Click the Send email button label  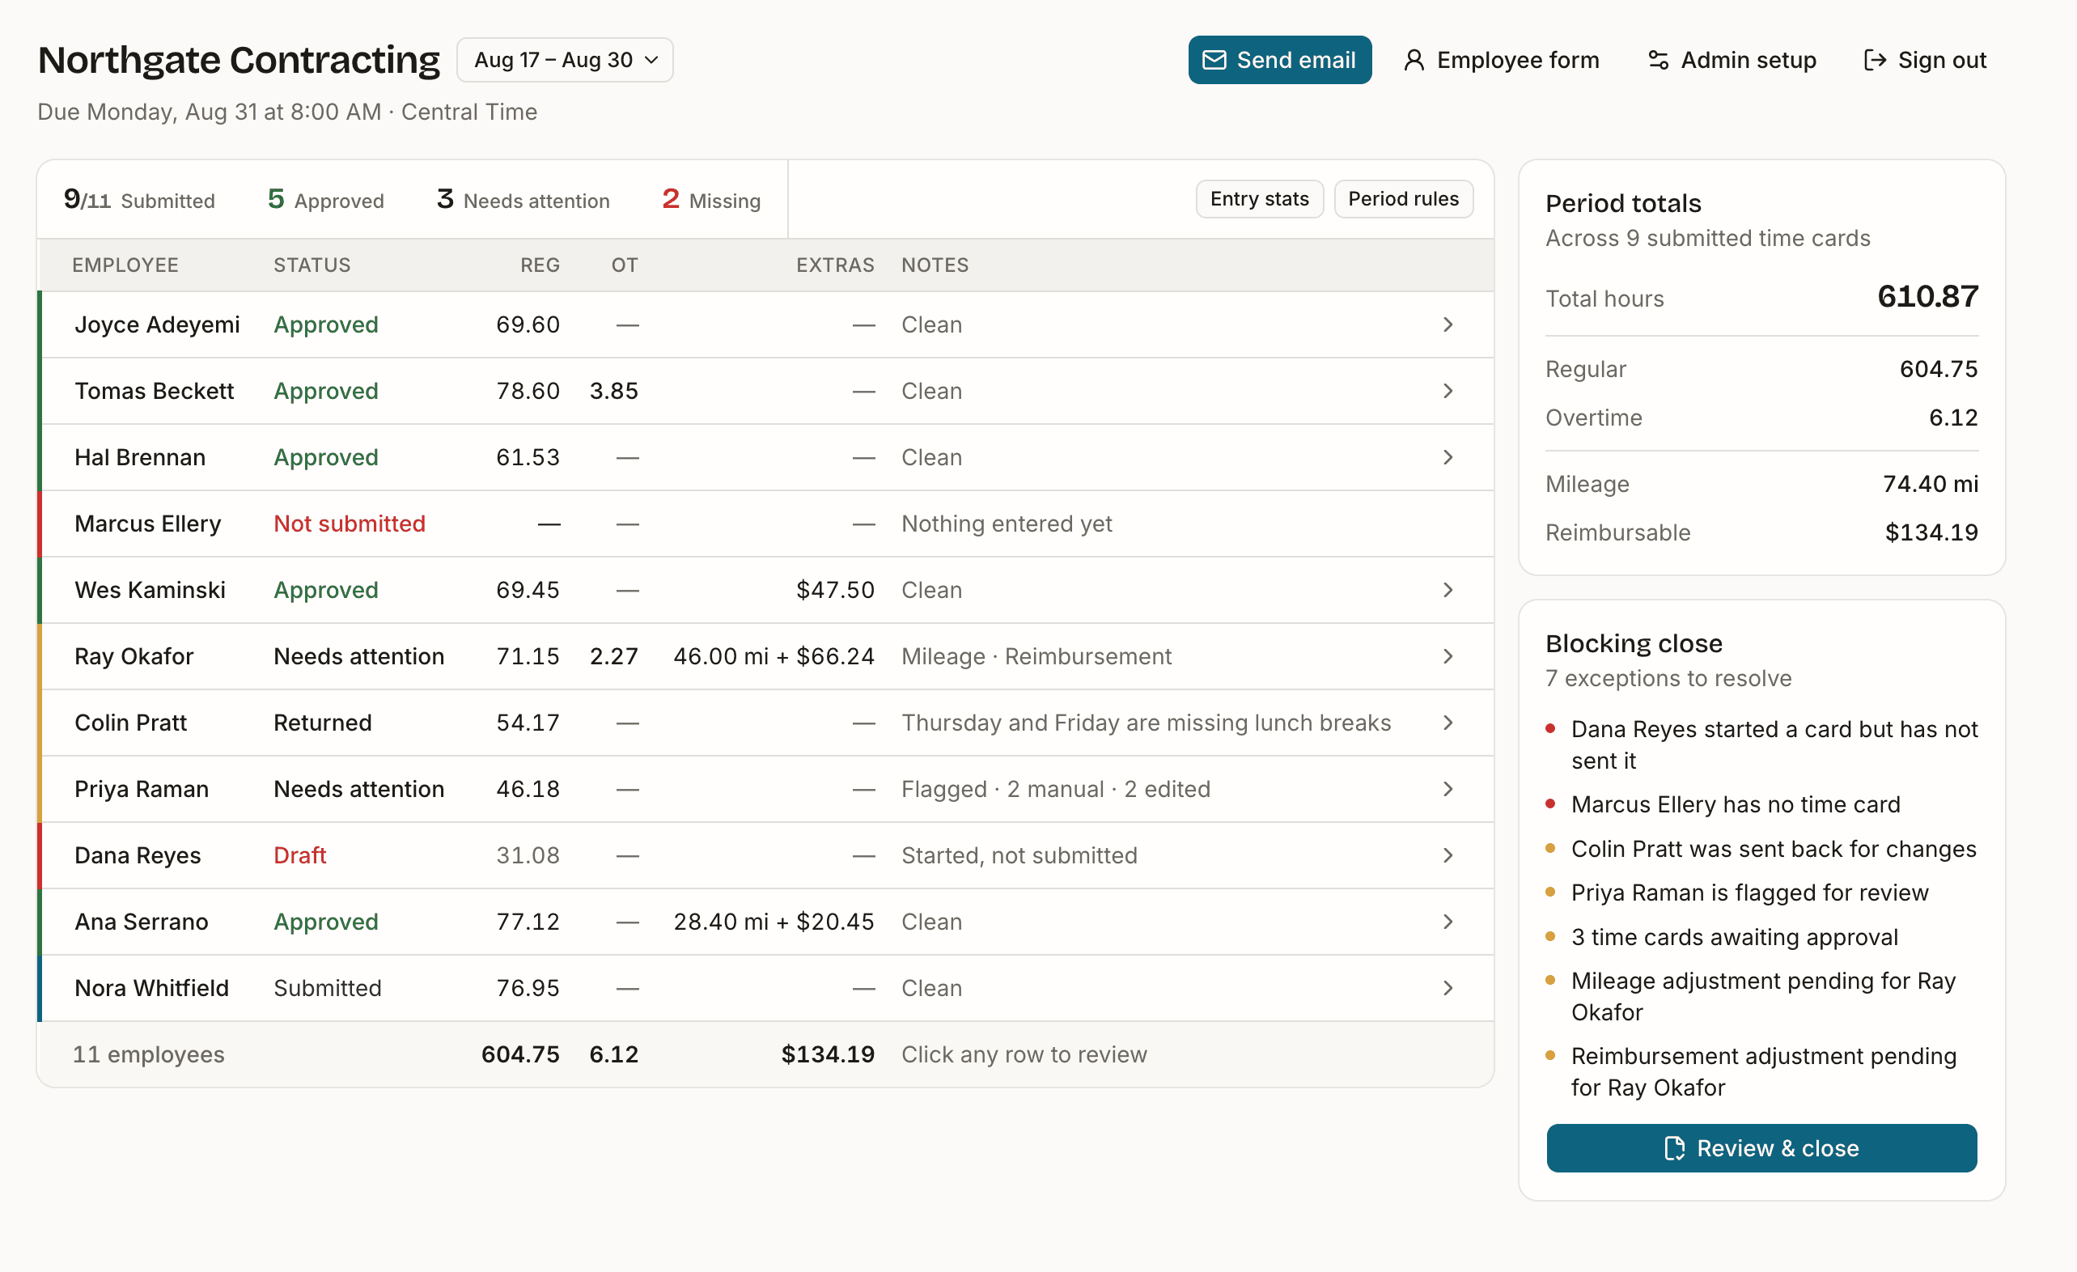[x=1295, y=60]
